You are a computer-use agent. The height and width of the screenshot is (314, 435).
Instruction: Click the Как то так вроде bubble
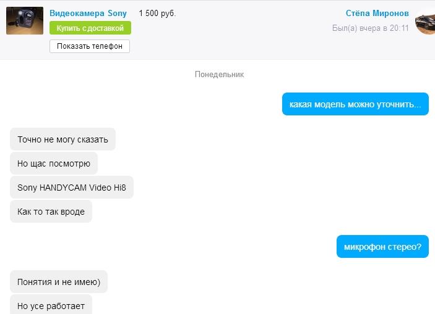click(51, 212)
